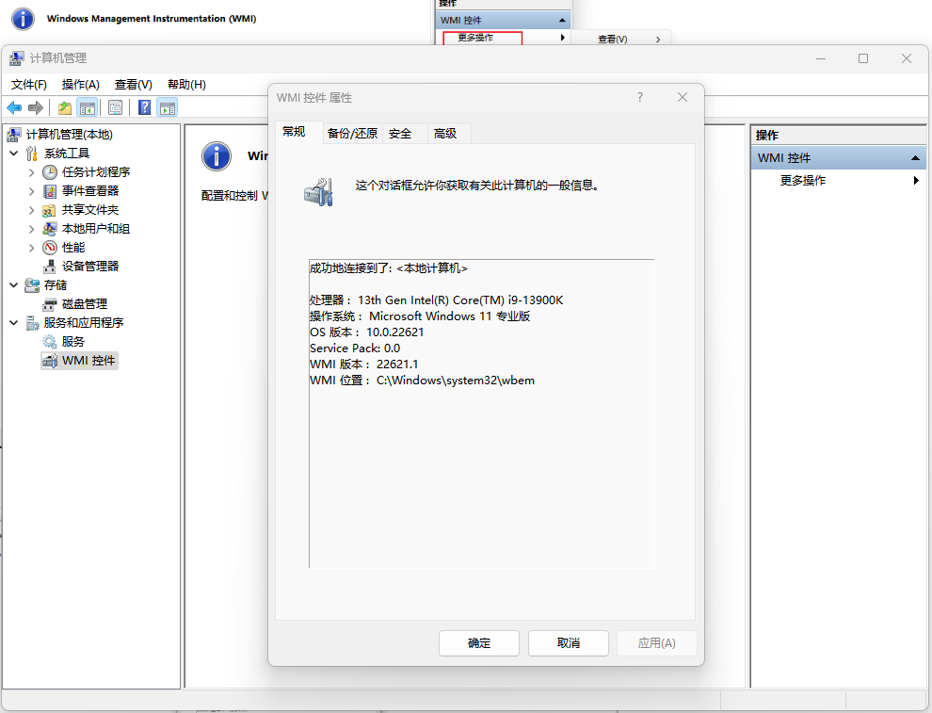Open the 操作(A) menu in the menu bar

81,85
